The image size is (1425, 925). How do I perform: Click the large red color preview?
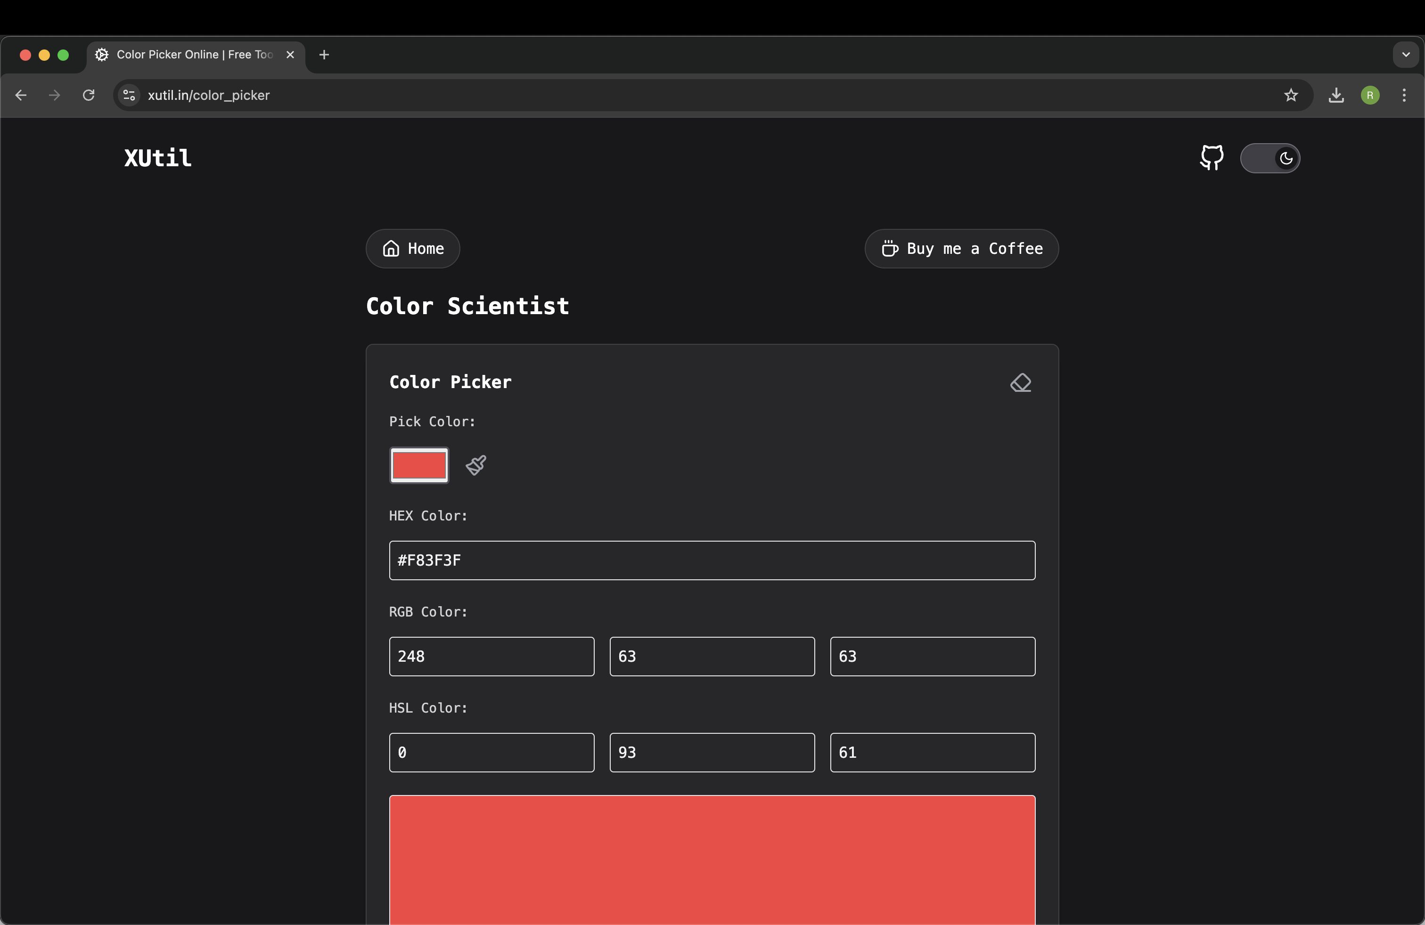click(x=712, y=860)
